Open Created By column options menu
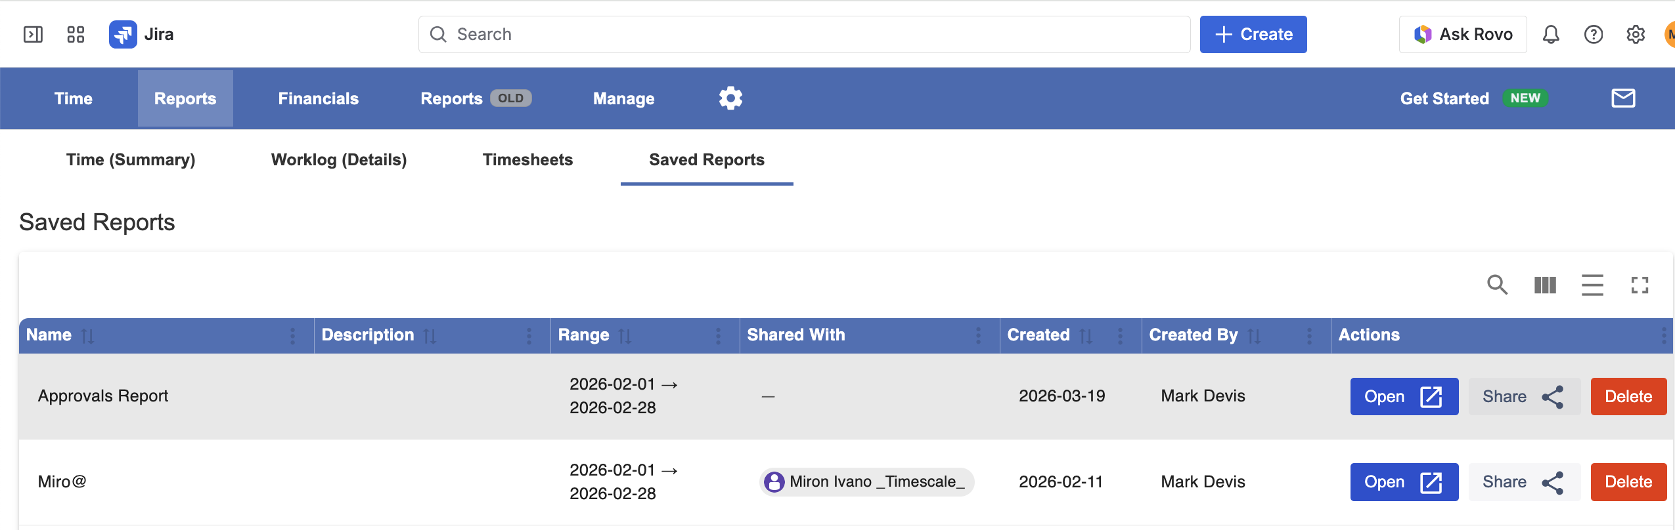 coord(1309,336)
